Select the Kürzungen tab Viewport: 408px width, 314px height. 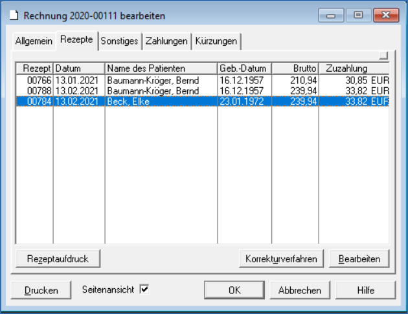coord(216,41)
